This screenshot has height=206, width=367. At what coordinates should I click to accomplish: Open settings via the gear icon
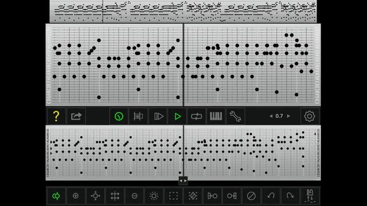[x=310, y=116]
